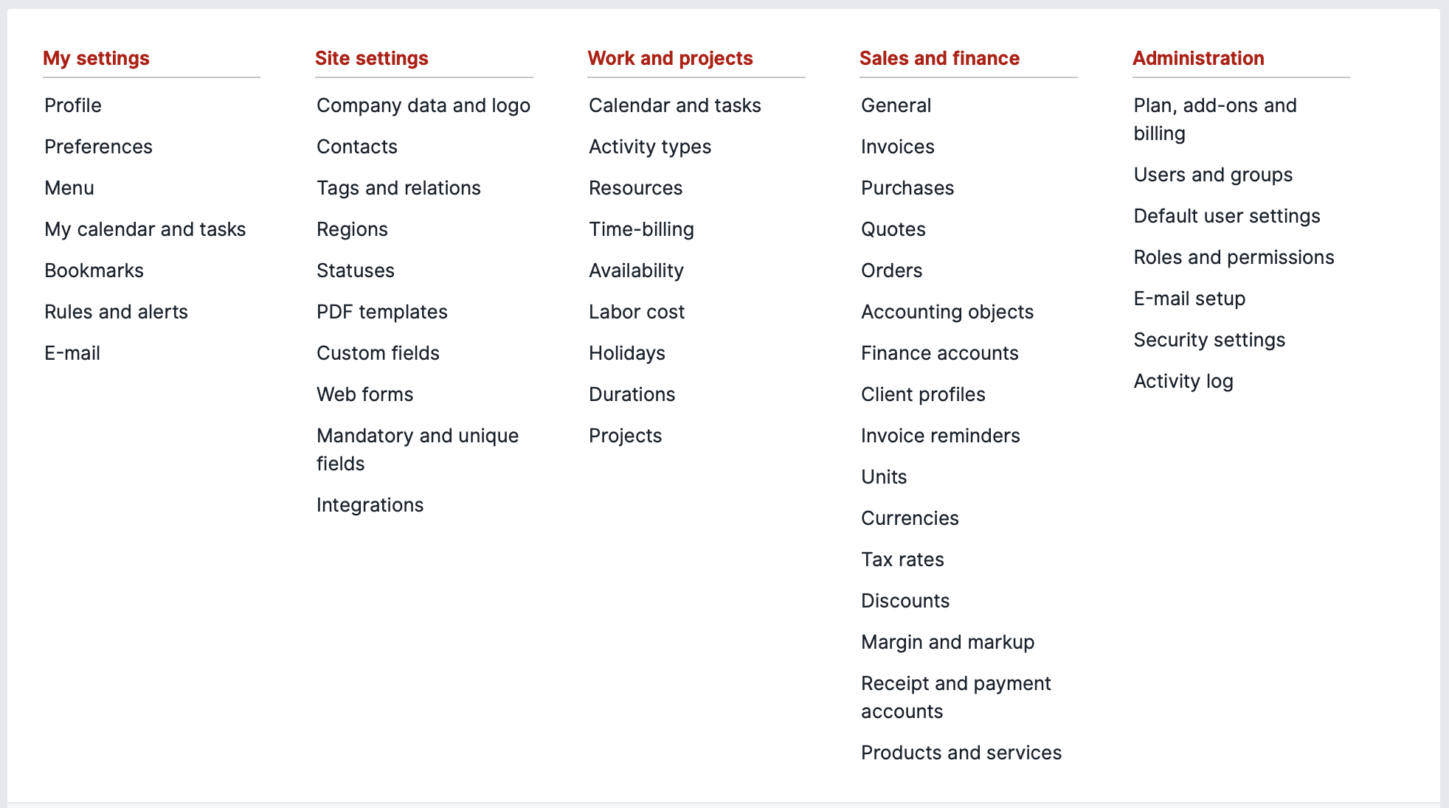The image size is (1449, 808).
Task: Click Calendar and tasks link
Action: [674, 105]
